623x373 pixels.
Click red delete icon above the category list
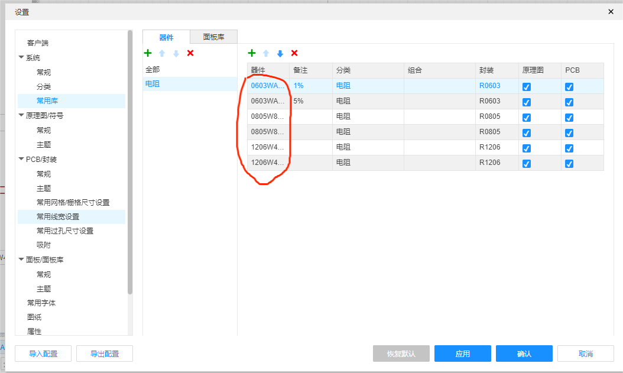(190, 53)
